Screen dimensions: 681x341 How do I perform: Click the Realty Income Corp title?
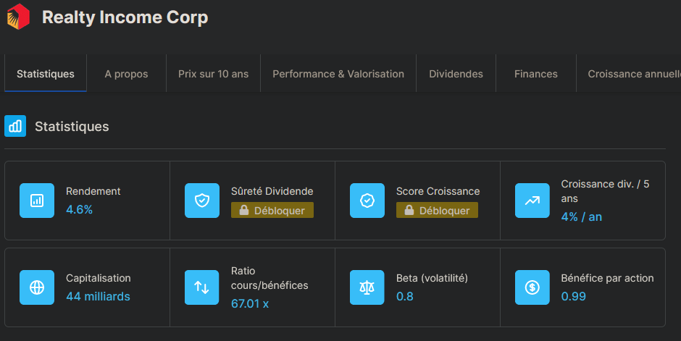pyautogui.click(x=125, y=17)
